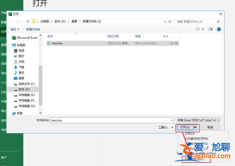Sort by 修改日期 column header

pos(113,37)
